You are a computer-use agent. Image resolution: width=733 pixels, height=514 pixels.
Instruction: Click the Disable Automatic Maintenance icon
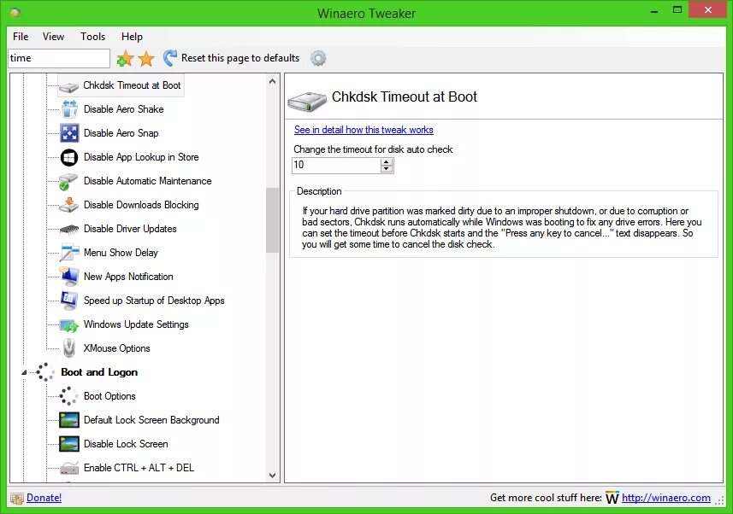[x=68, y=182]
